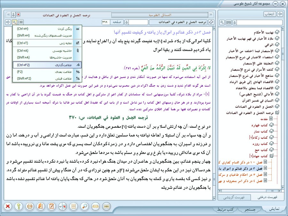Open the کتب مرتبط bottom tab
Image resolution: width=288 pixels, height=216 pixels.
point(225,209)
